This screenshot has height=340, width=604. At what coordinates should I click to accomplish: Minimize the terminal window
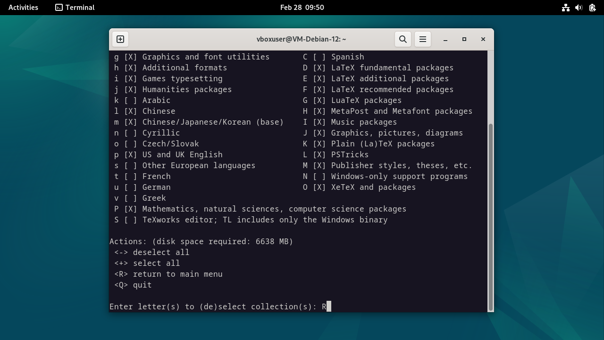coord(445,39)
